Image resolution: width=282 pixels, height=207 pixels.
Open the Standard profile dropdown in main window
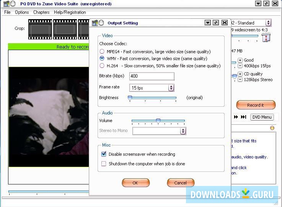(268, 23)
